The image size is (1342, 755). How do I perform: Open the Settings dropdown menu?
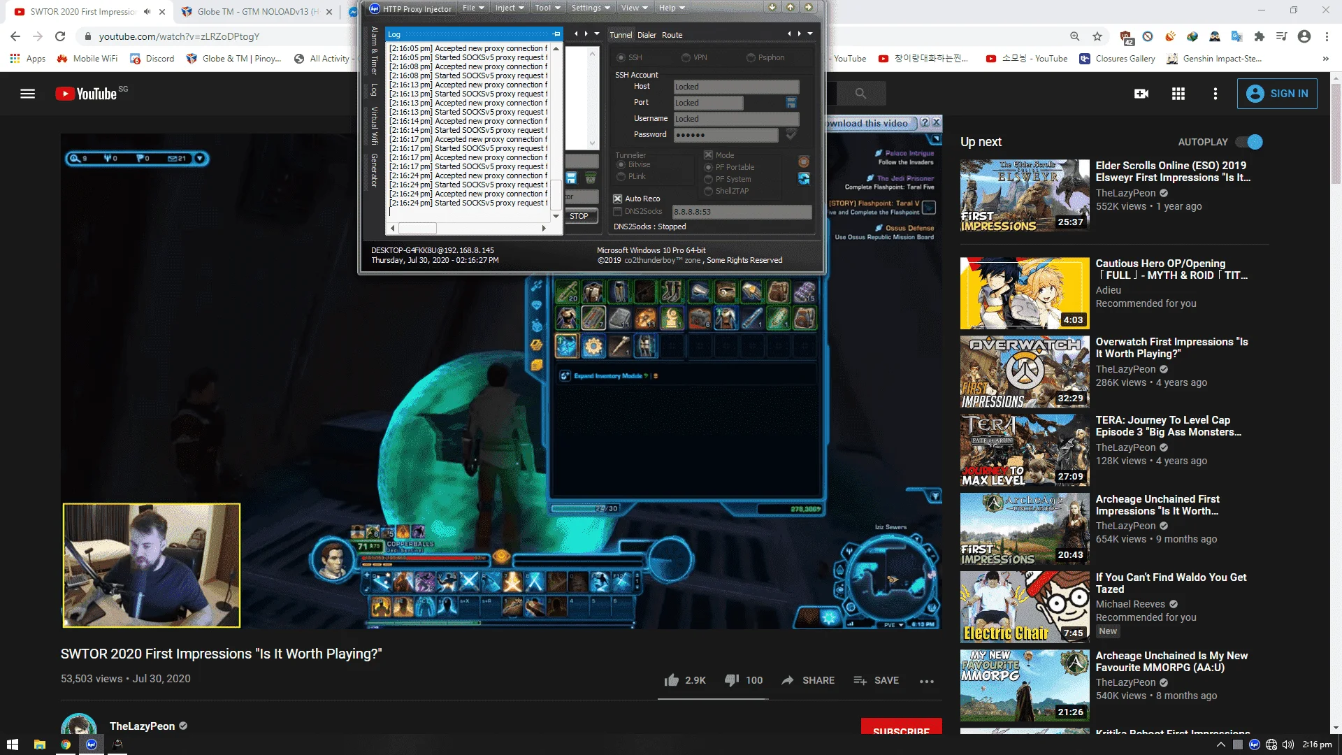pyautogui.click(x=591, y=8)
